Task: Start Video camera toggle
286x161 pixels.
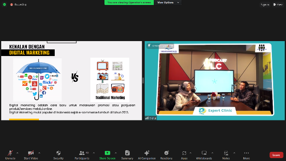Action: tap(31, 155)
